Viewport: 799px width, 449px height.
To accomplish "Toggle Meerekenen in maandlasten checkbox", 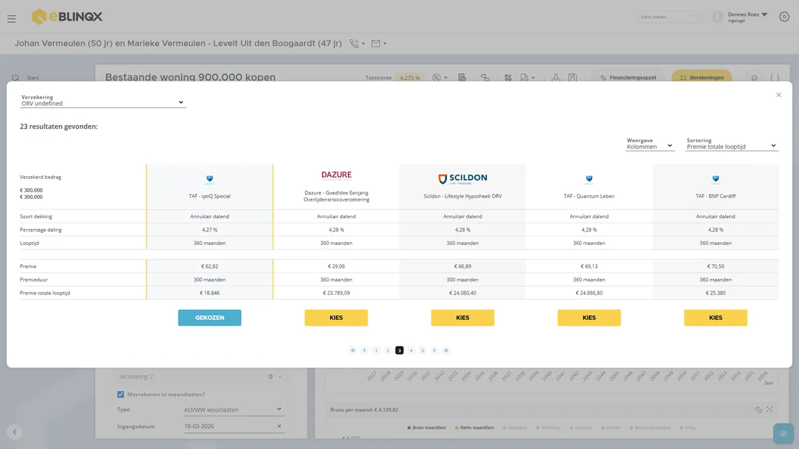I will 121,394.
